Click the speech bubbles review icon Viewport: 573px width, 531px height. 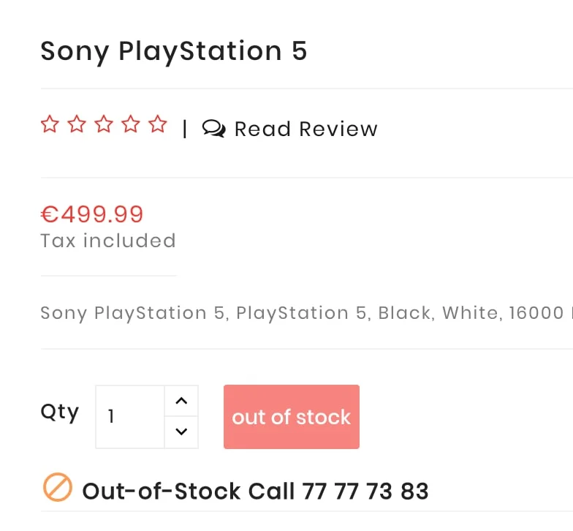213,129
